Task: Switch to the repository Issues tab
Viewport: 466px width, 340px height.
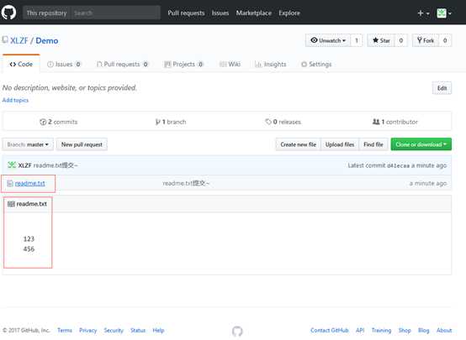Action: click(64, 64)
